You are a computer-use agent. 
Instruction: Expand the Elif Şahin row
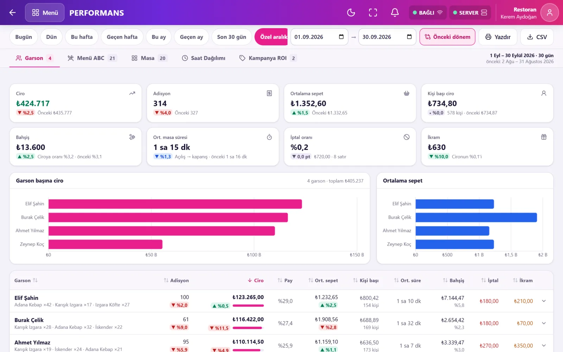[x=544, y=301]
